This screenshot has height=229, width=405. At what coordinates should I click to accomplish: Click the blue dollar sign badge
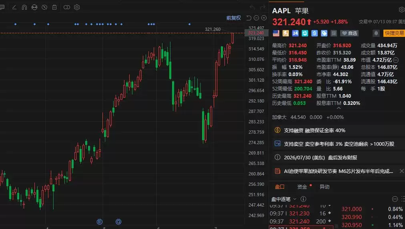pos(314,33)
